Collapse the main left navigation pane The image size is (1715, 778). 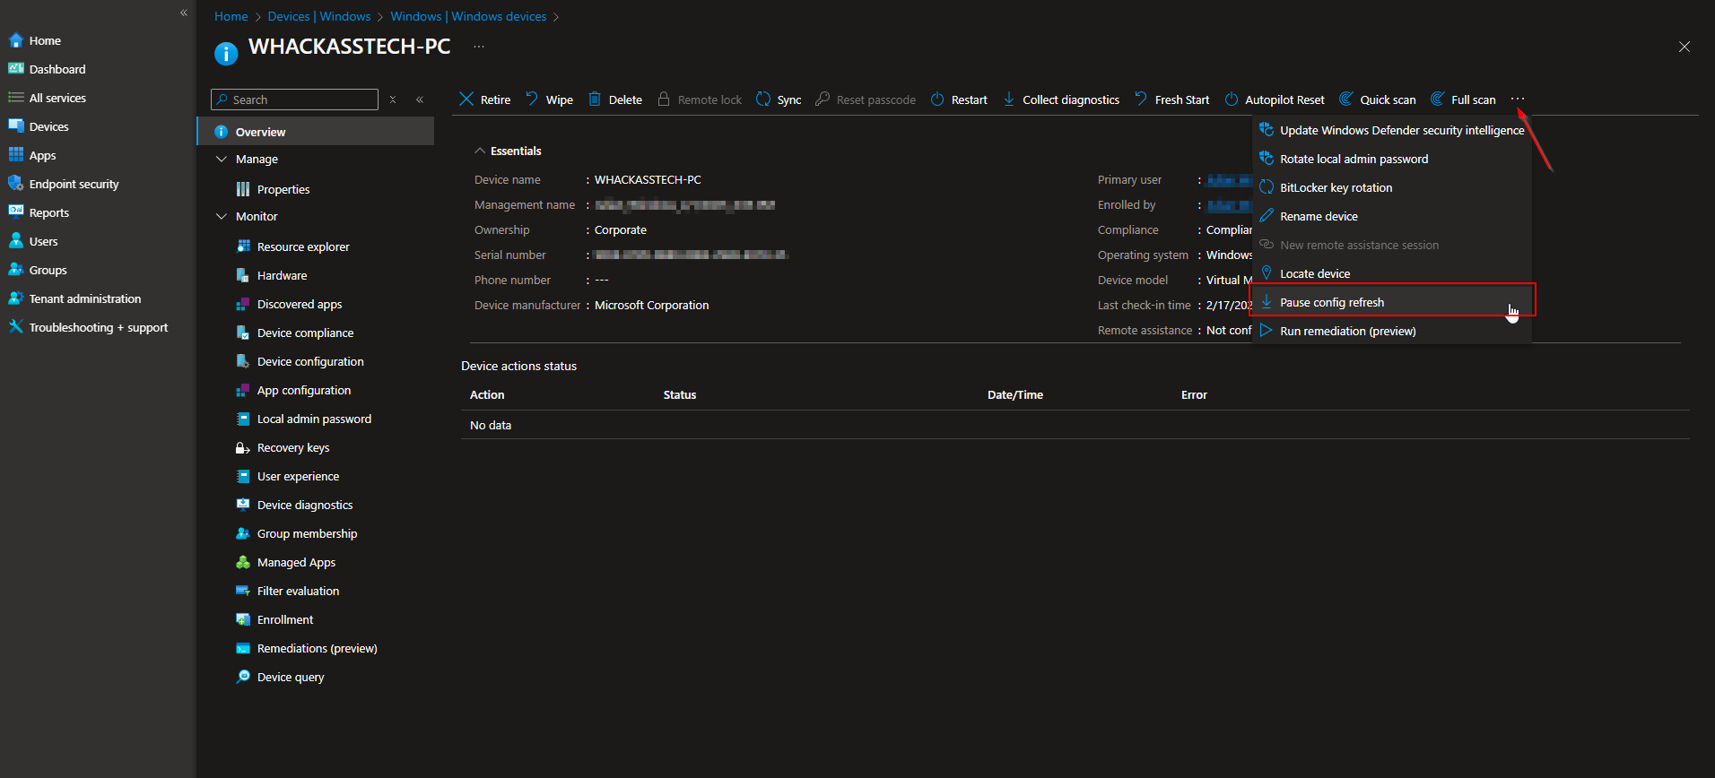tap(184, 13)
